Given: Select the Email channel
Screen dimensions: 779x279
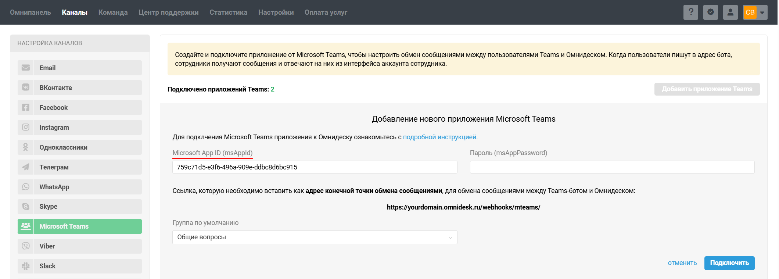Looking at the screenshot, I should (x=80, y=68).
